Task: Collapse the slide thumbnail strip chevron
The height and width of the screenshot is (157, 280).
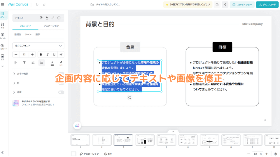Action: [x=173, y=131]
